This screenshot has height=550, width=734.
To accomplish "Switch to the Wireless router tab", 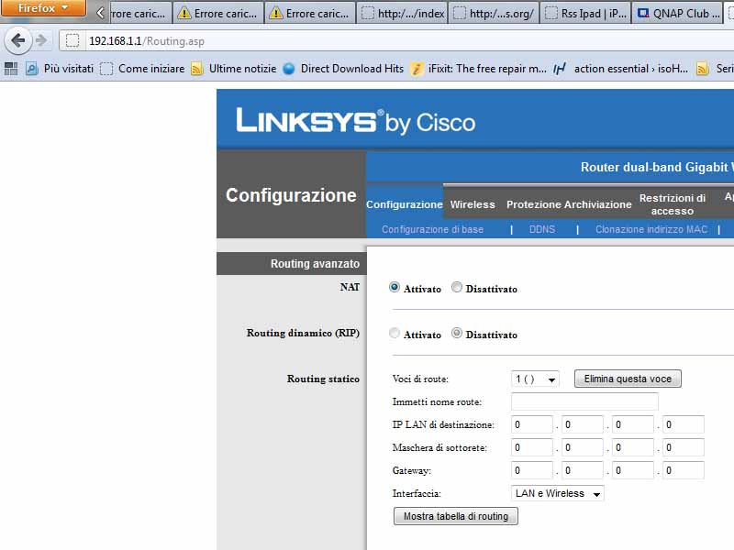I will (473, 204).
